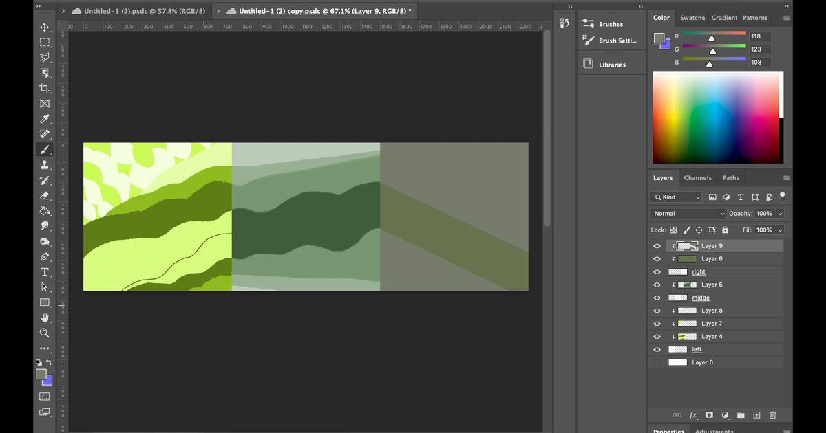Add a layer mask
Image resolution: width=826 pixels, height=433 pixels.
tap(709, 415)
